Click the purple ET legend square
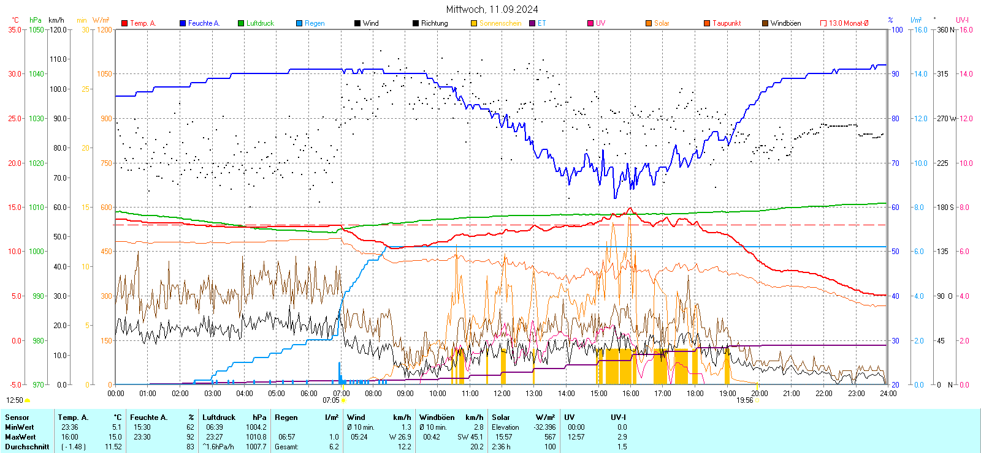Image resolution: width=981 pixels, height=453 pixels. click(532, 23)
